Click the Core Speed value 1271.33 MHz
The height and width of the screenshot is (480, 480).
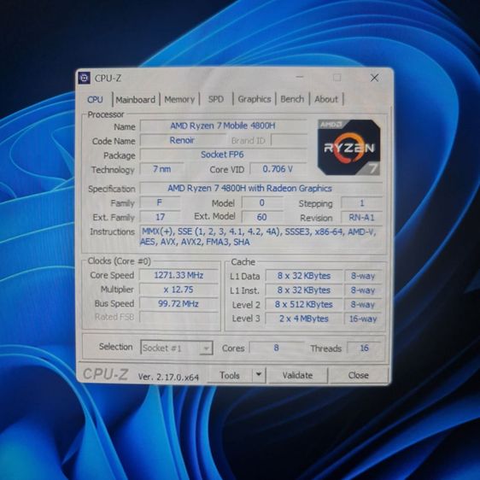pyautogui.click(x=179, y=275)
